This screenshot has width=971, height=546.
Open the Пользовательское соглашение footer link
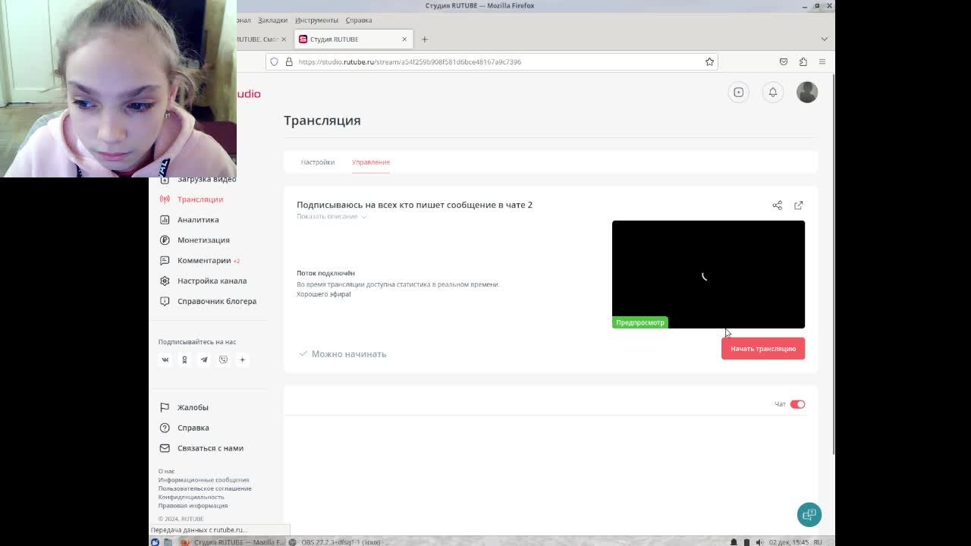point(205,488)
